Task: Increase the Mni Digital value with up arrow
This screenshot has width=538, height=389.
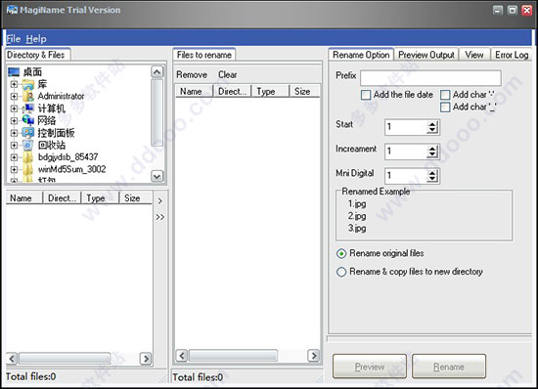Action: [432, 173]
